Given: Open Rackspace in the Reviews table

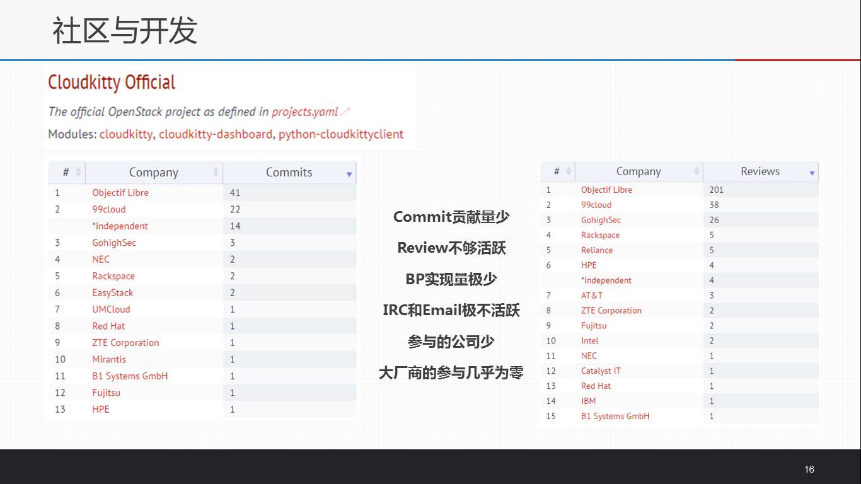Looking at the screenshot, I should 600,235.
